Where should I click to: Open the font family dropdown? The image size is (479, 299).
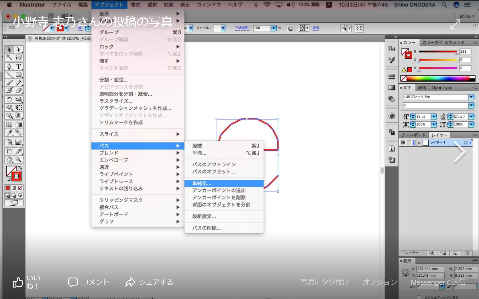pyautogui.click(x=471, y=97)
